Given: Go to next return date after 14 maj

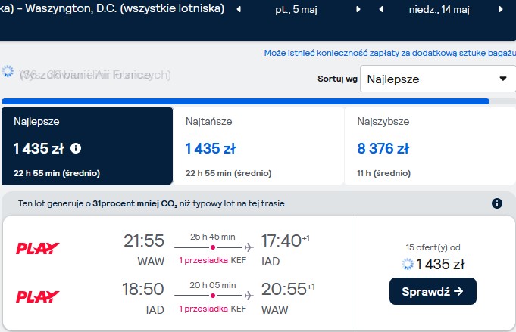Looking at the screenshot, I should pos(501,9).
